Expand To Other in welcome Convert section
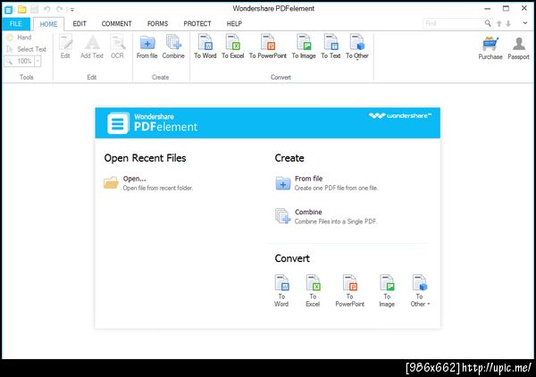 (420, 290)
